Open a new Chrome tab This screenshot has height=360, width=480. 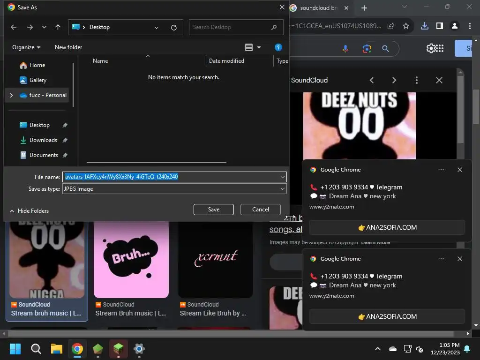[x=364, y=8]
